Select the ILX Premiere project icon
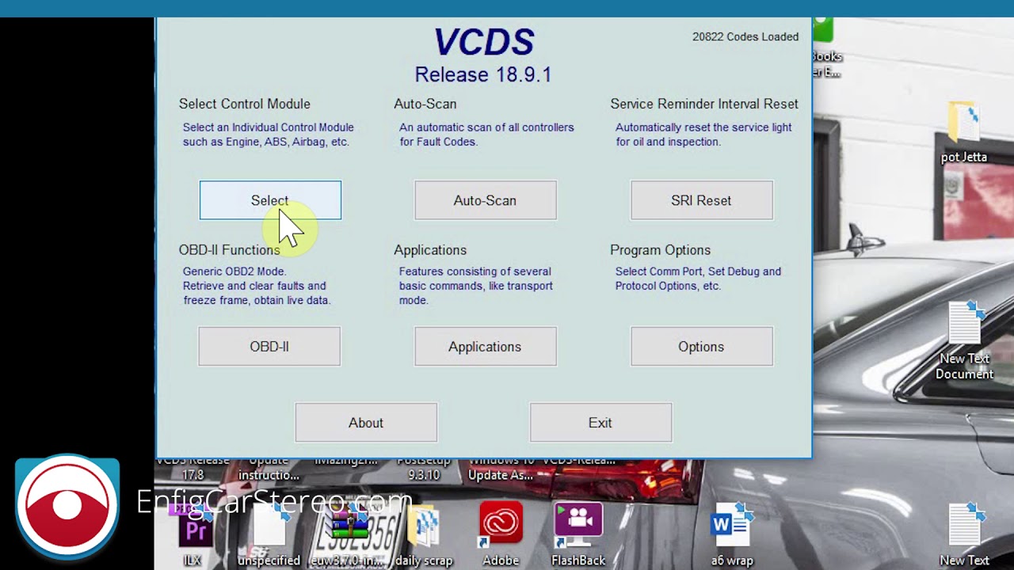Image resolution: width=1014 pixels, height=570 pixels. click(x=193, y=537)
